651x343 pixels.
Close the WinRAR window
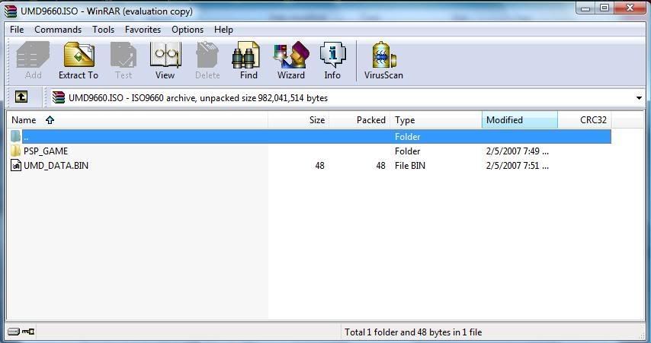click(630, 8)
